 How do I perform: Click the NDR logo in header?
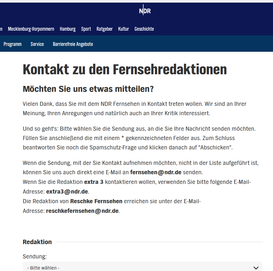145,11
